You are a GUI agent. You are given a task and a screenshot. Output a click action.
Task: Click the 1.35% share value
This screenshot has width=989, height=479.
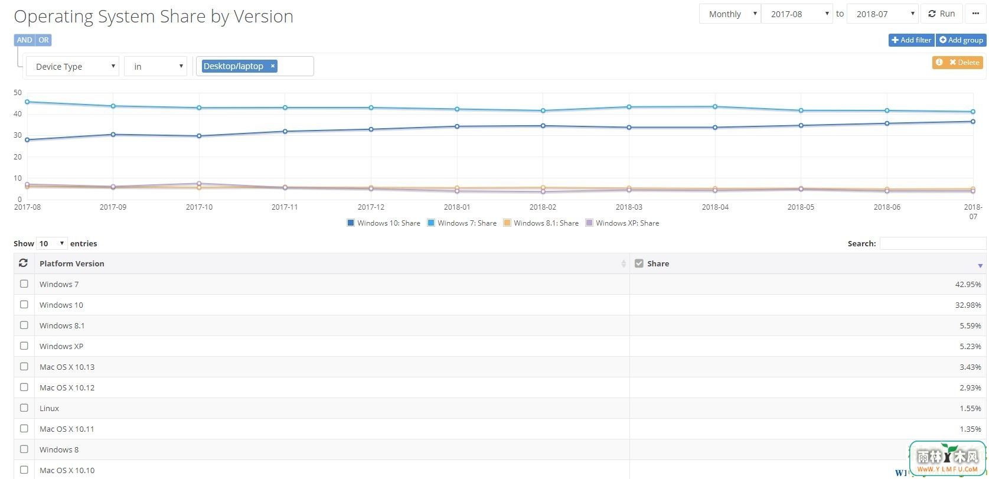[971, 429]
